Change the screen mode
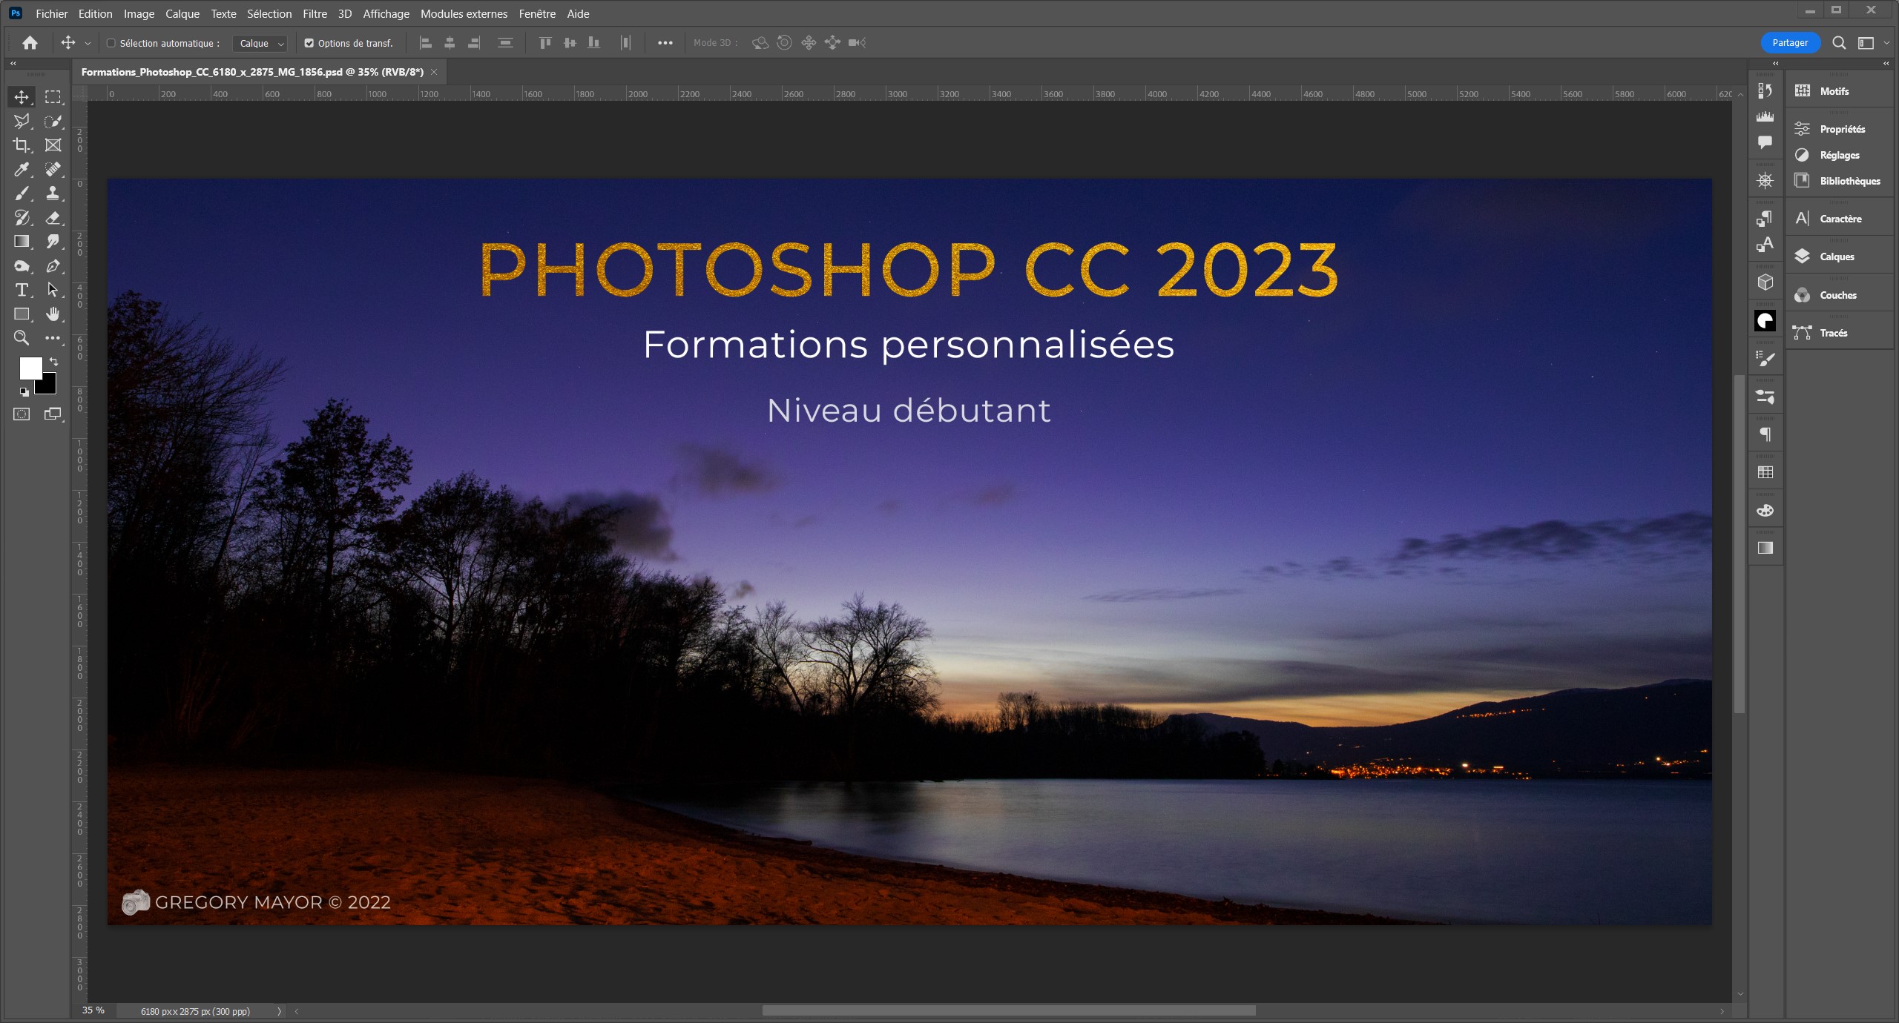 click(53, 414)
